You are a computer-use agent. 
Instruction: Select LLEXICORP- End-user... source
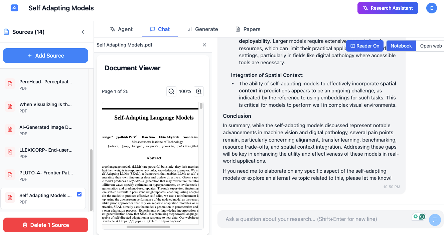click(x=43, y=153)
